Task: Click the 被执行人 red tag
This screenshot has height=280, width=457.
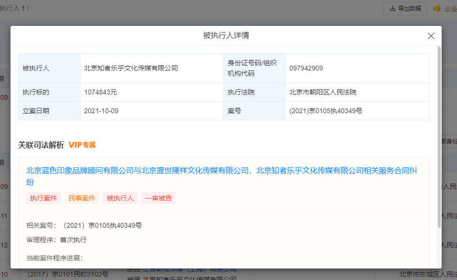Action: (120, 198)
